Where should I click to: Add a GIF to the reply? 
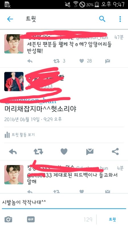(31, 219)
